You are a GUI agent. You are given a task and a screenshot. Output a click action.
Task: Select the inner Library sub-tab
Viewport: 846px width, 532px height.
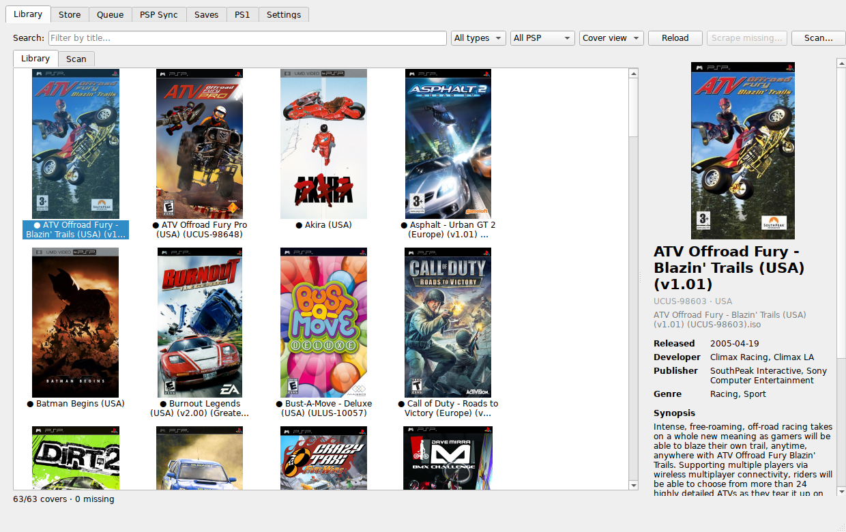click(x=35, y=58)
